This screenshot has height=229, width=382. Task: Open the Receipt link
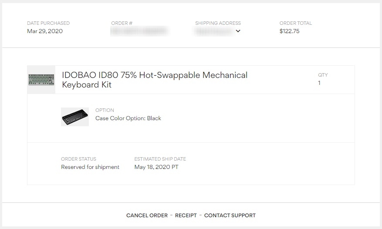(x=186, y=216)
